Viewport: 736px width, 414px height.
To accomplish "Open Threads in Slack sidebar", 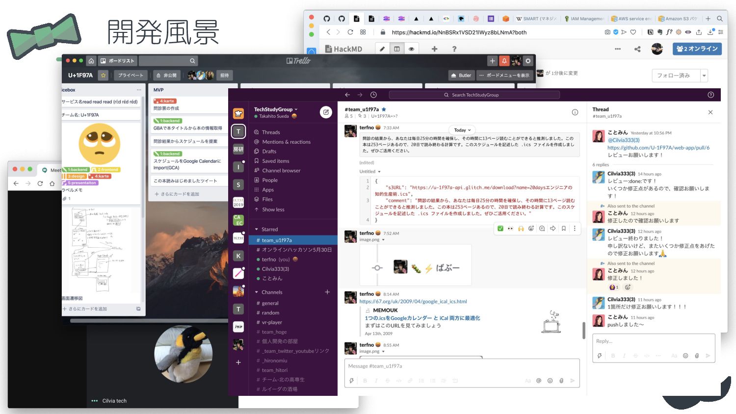I will (x=271, y=132).
